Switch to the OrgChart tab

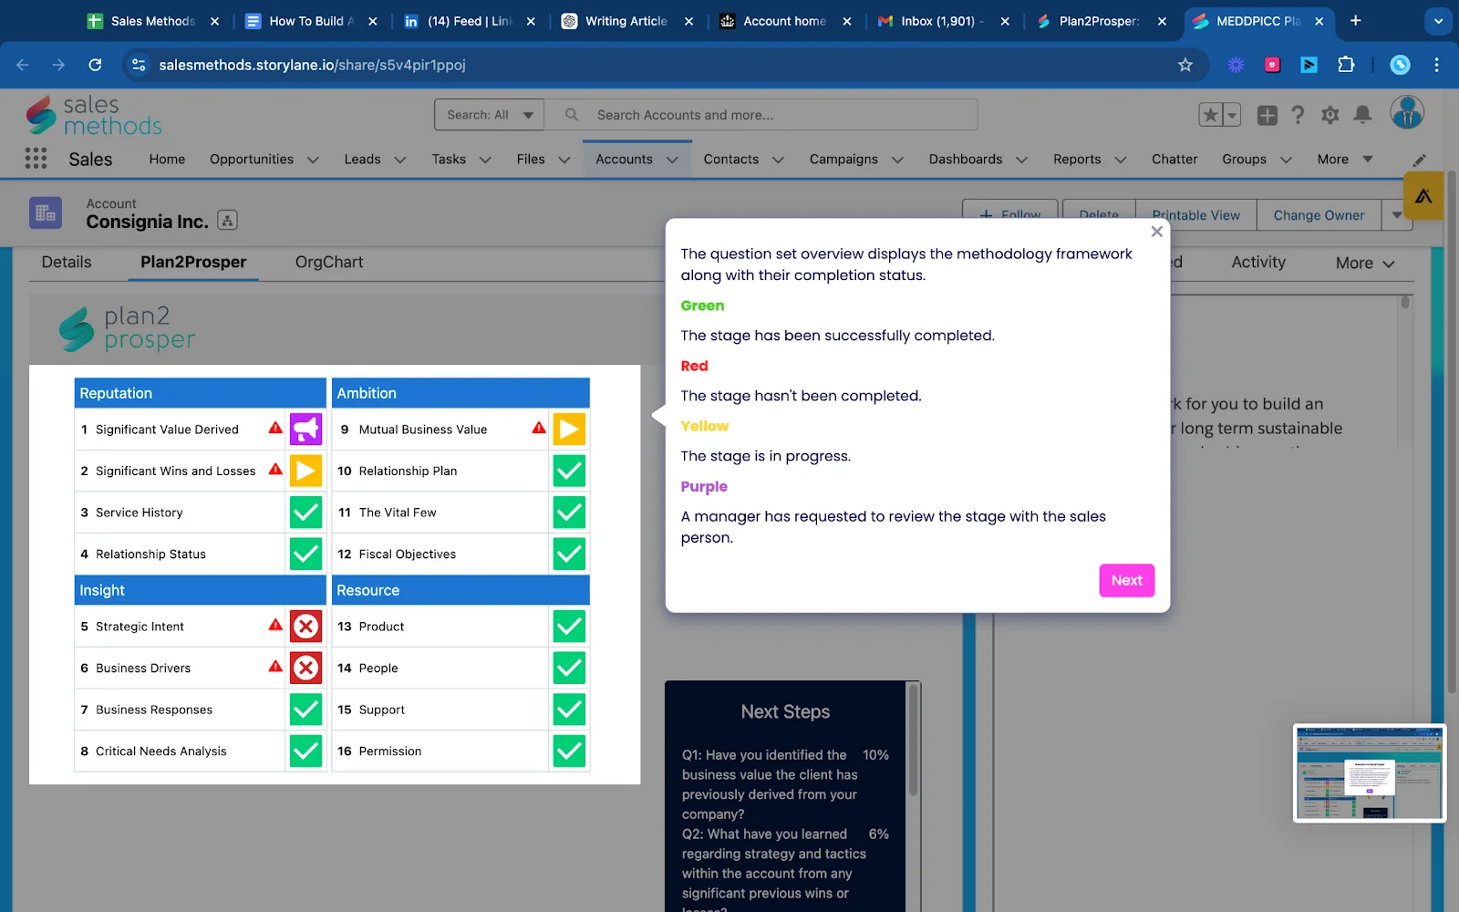tap(329, 262)
